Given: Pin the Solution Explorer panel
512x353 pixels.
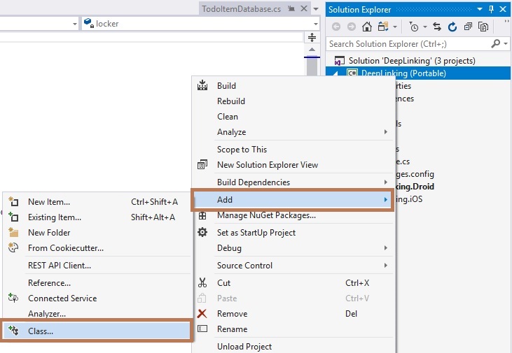Looking at the screenshot, I should coord(491,10).
